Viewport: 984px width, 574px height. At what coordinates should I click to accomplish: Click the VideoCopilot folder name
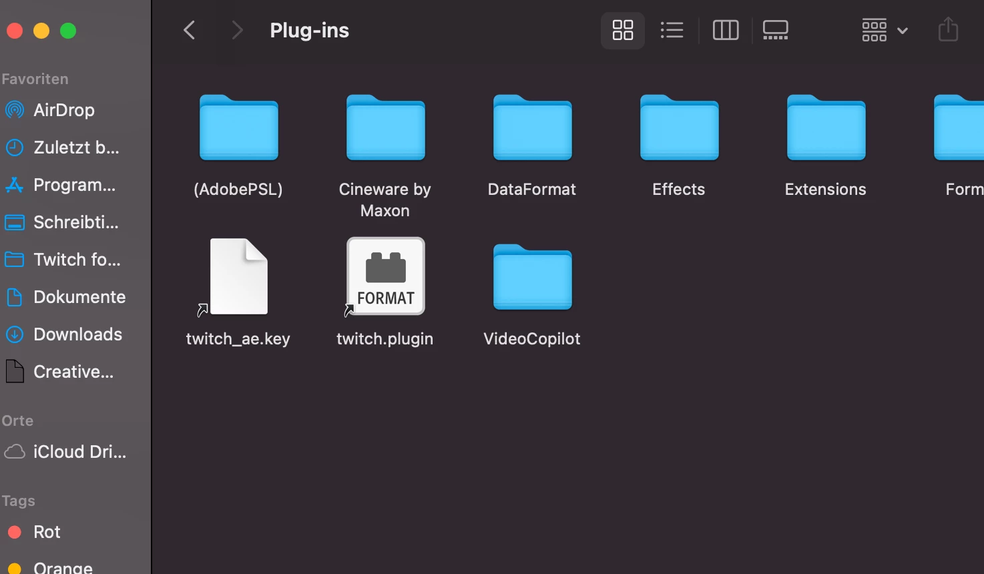pos(532,339)
